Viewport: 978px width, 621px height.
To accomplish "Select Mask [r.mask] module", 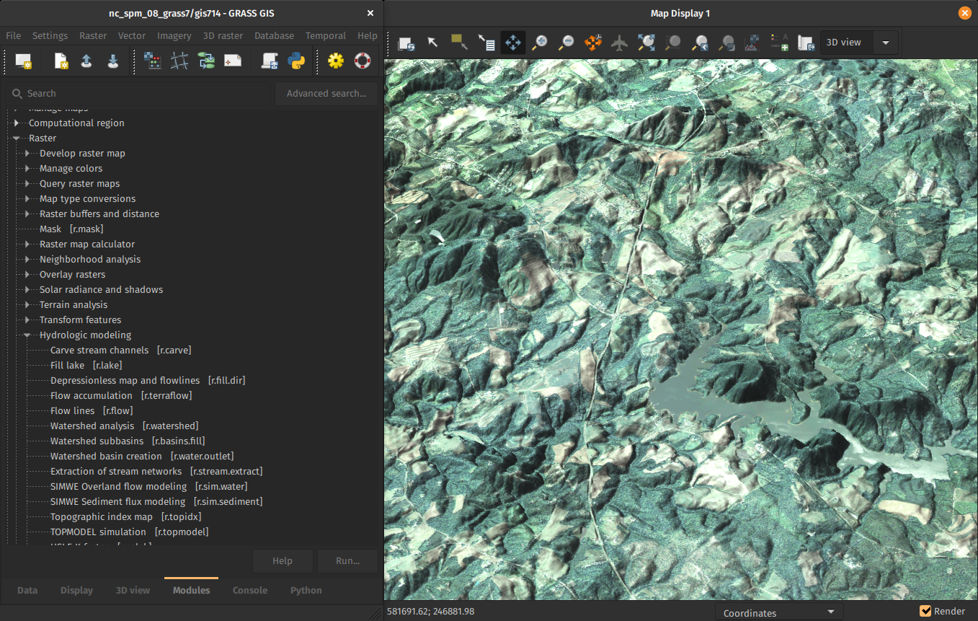I will click(x=71, y=229).
